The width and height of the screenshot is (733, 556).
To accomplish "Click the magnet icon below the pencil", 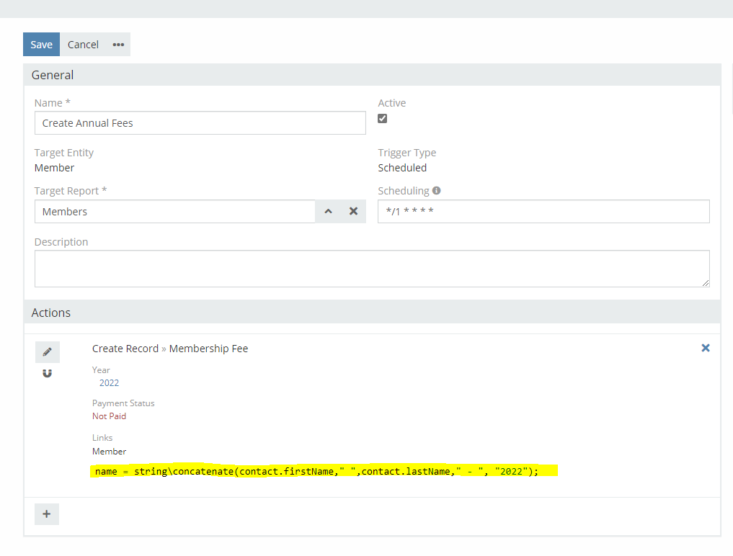I will pos(48,373).
